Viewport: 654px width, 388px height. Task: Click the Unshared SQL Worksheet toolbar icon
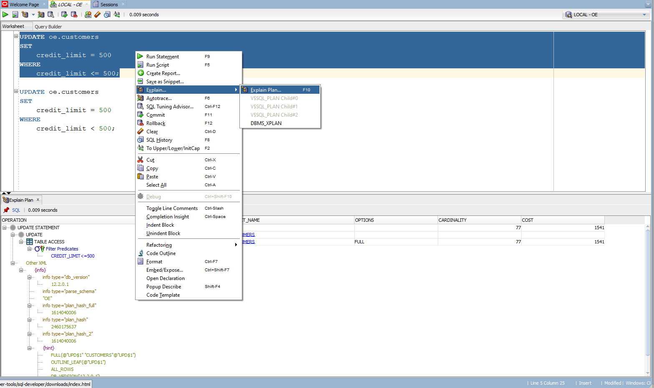point(88,15)
